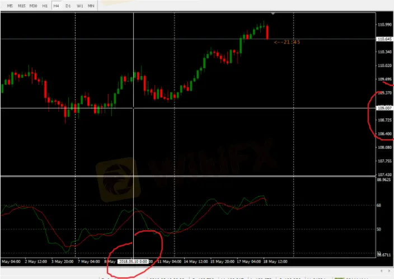Click the '15 May 20:00' time label
Image resolution: width=394 pixels, height=279 pixels.
(x=222, y=262)
